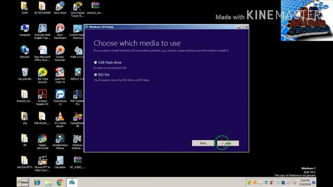Open PDF Combine Pro shortcut
333x187 pixels.
coord(77,98)
